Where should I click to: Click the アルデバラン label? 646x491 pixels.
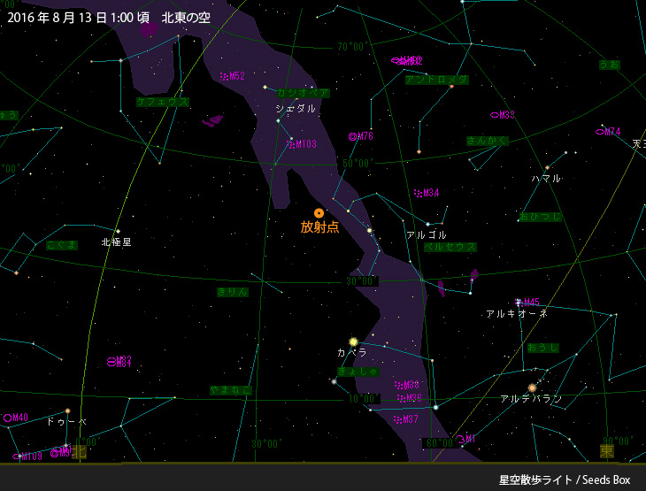531,399
